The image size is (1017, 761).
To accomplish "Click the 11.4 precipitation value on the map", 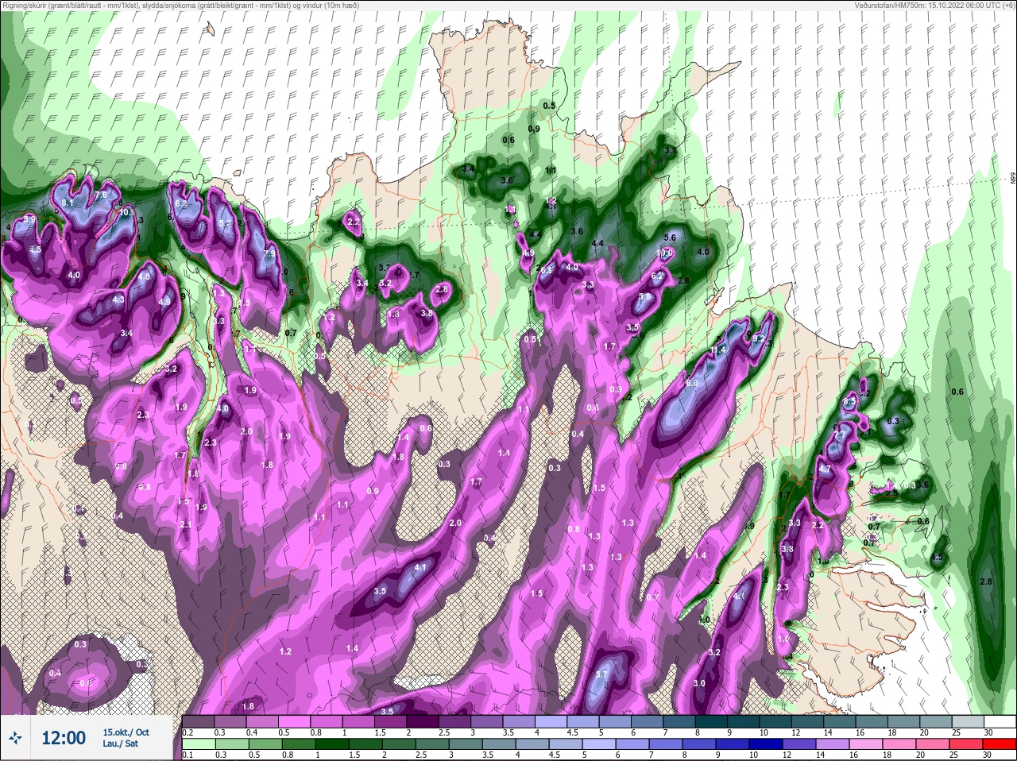I will tap(718, 350).
